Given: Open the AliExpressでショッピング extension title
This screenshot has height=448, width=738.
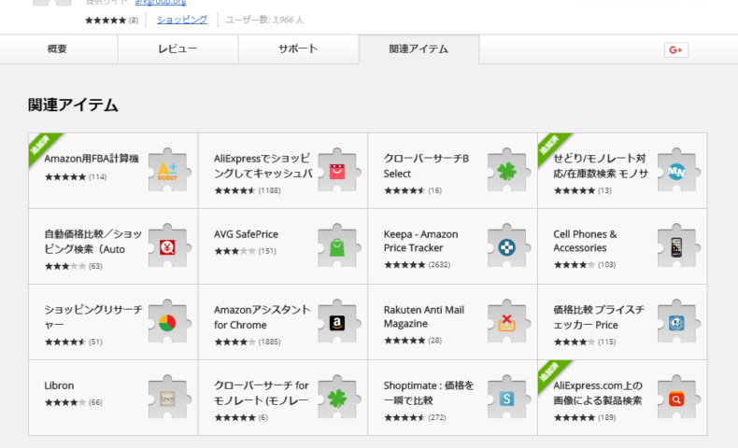Looking at the screenshot, I should tap(263, 166).
